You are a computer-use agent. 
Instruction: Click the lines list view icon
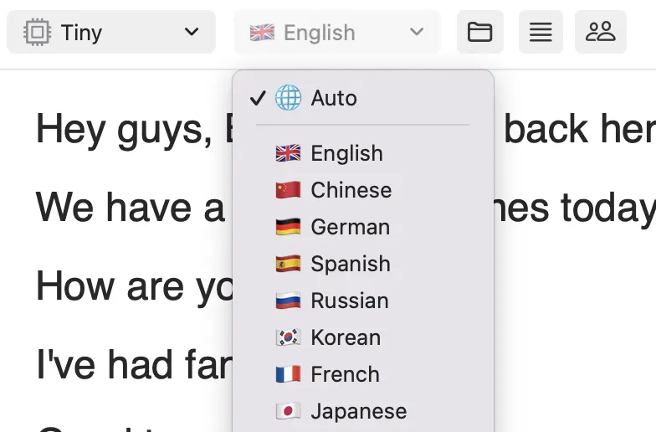coord(541,32)
